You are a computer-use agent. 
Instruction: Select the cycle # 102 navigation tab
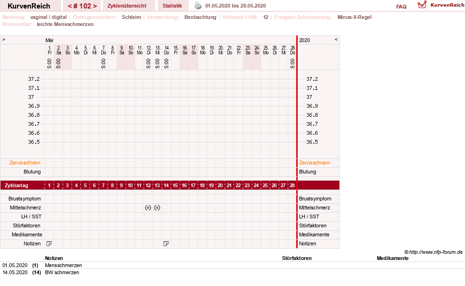(82, 6)
